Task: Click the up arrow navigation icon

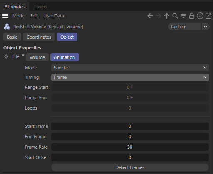Action: tap(167, 16)
